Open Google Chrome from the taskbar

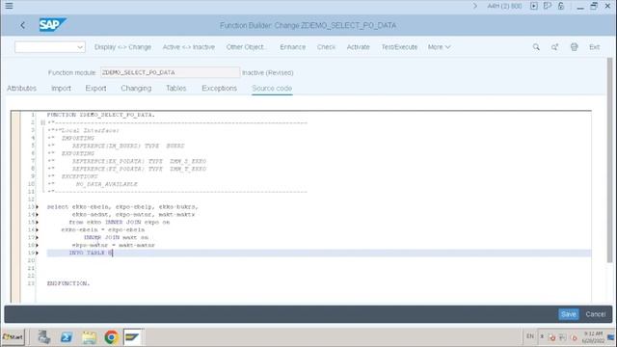pos(112,337)
